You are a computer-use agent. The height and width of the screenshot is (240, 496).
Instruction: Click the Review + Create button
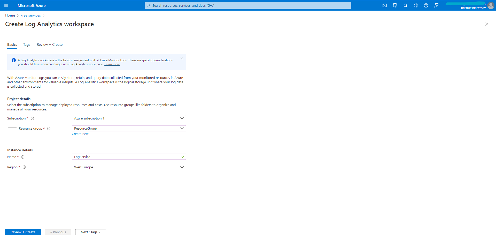[x=23, y=232]
